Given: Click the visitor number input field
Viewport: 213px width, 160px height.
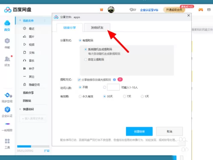Looking at the screenshot, I should [113, 87].
